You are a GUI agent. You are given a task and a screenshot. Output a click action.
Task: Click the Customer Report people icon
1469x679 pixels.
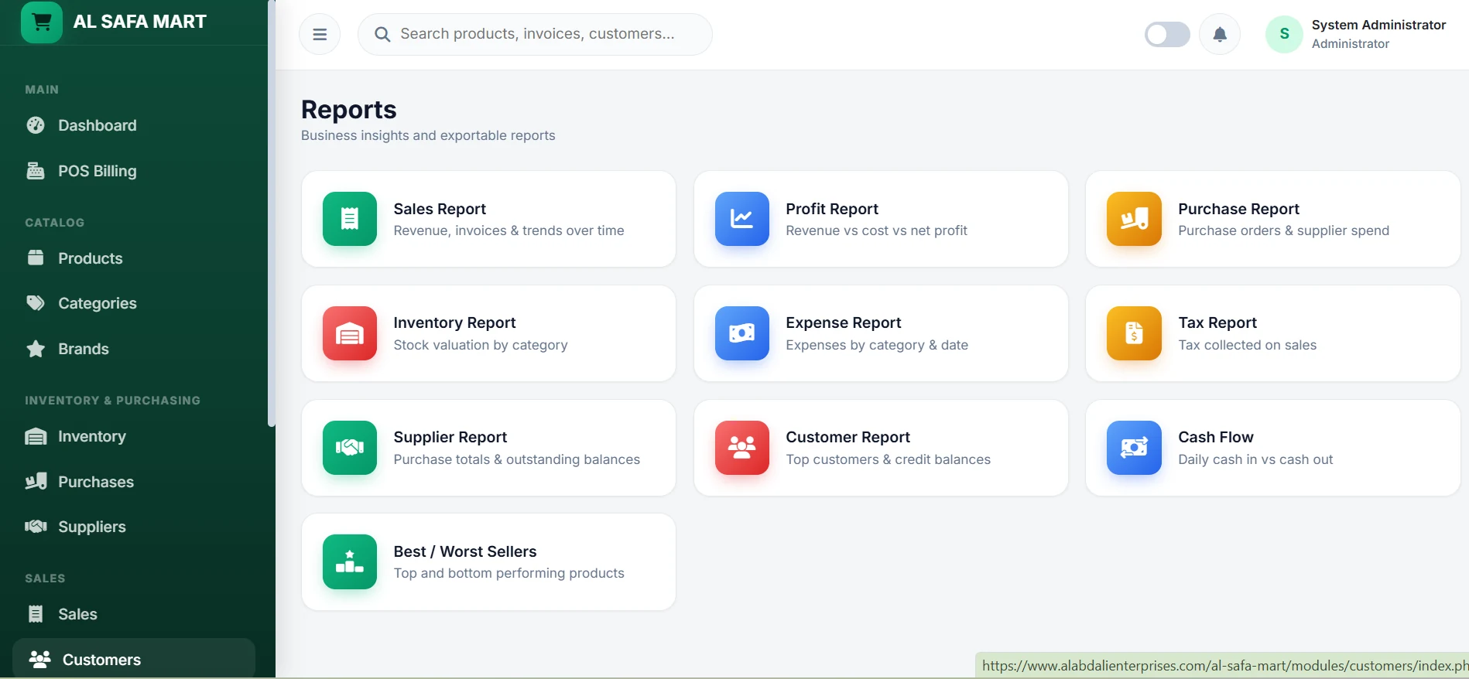(742, 448)
